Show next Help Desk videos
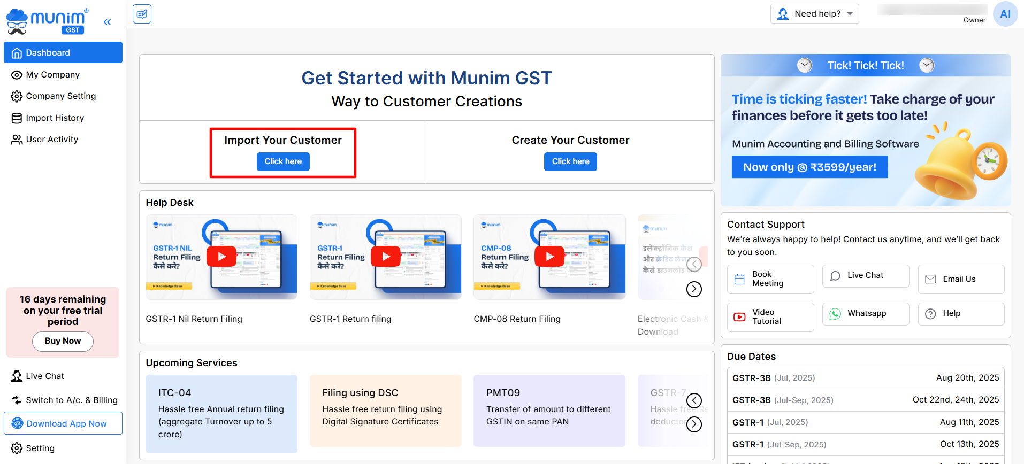 pyautogui.click(x=694, y=289)
